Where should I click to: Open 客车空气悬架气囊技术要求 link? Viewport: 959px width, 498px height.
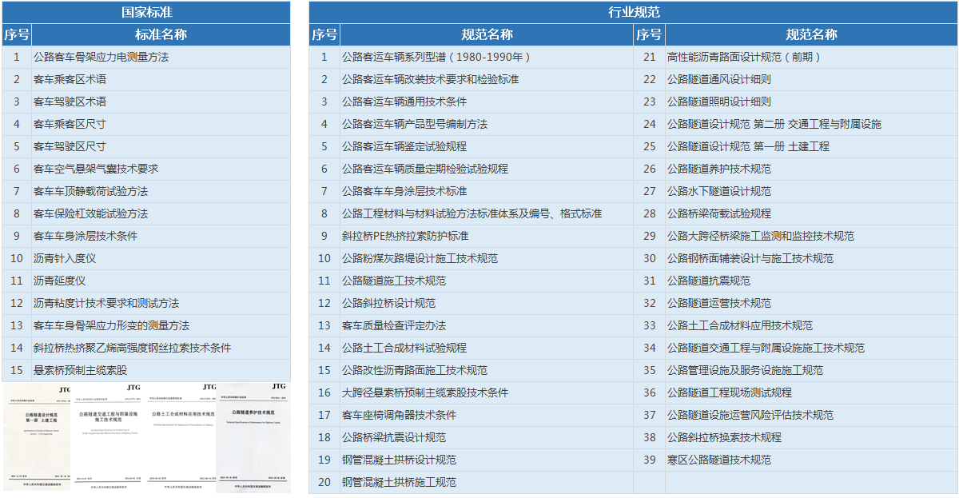96,169
